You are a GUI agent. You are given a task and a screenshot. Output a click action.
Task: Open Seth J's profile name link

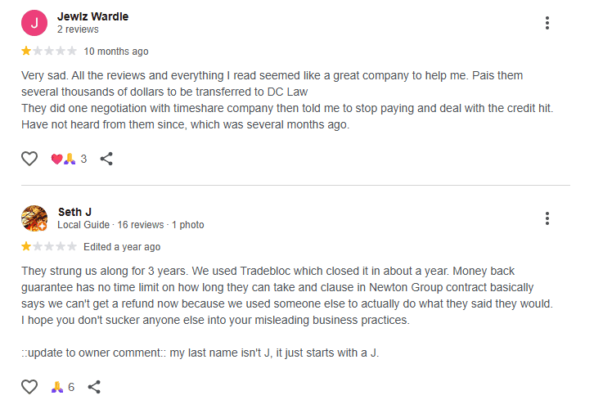pos(74,212)
